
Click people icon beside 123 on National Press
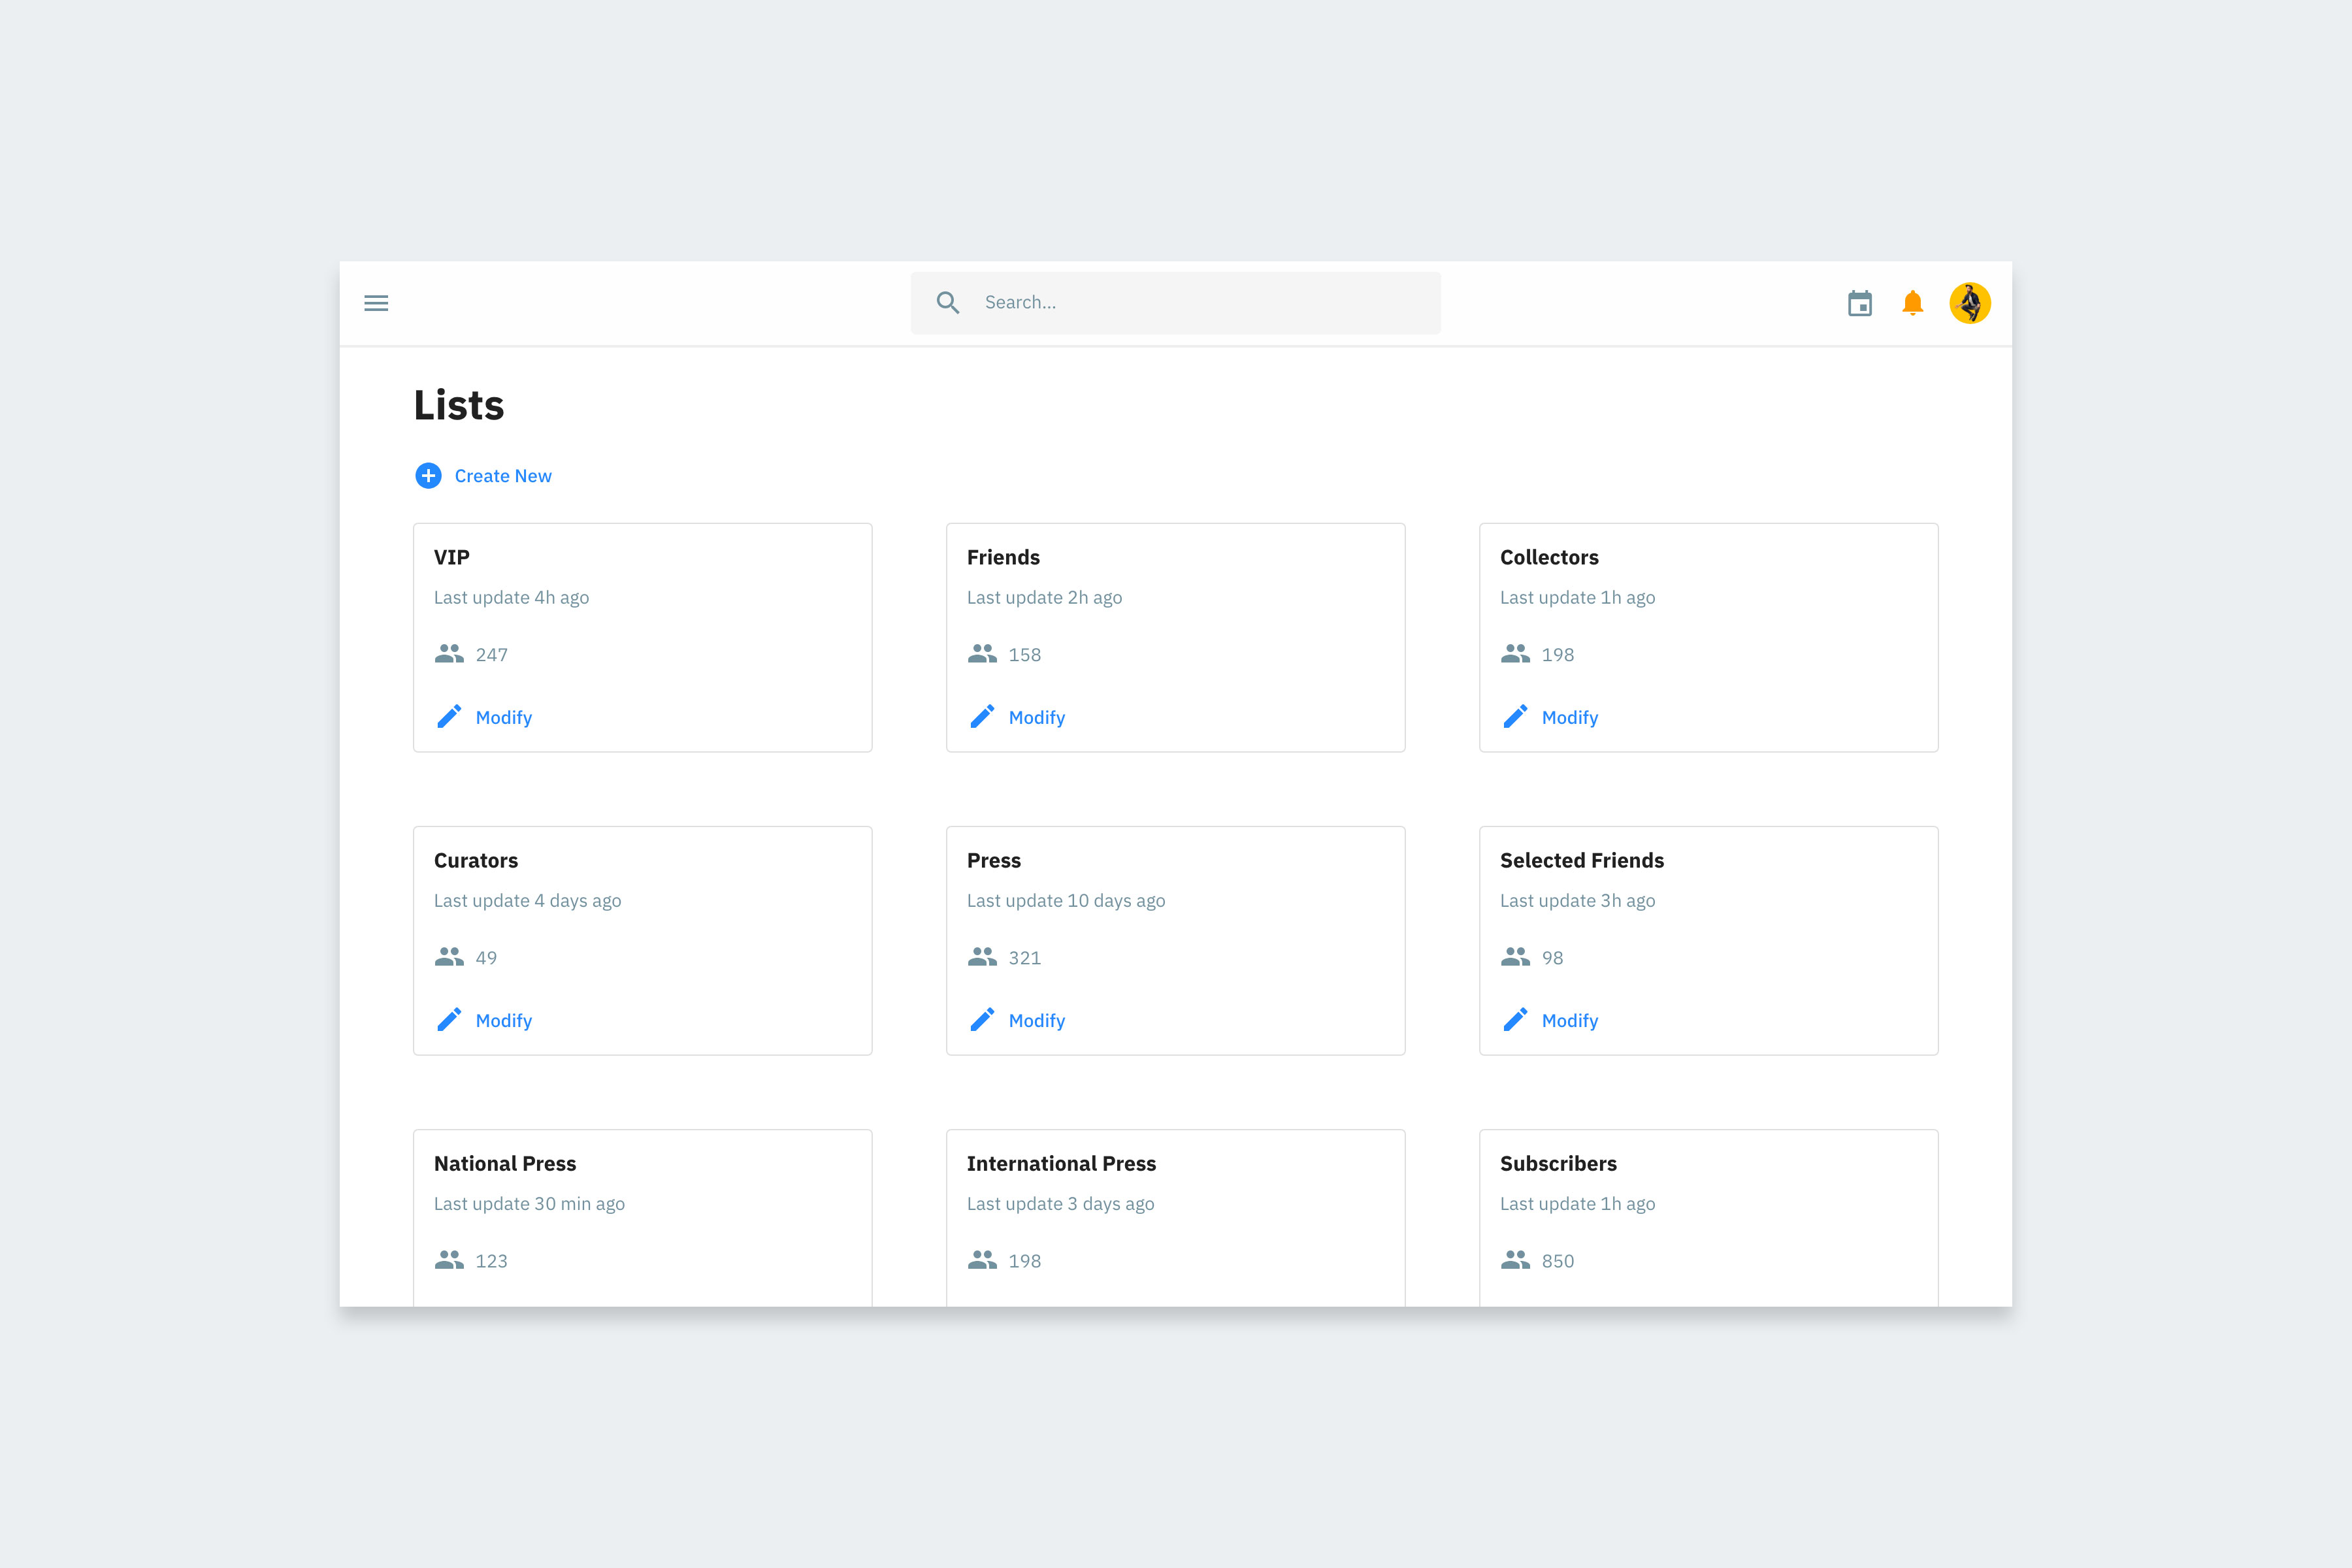(x=449, y=1260)
